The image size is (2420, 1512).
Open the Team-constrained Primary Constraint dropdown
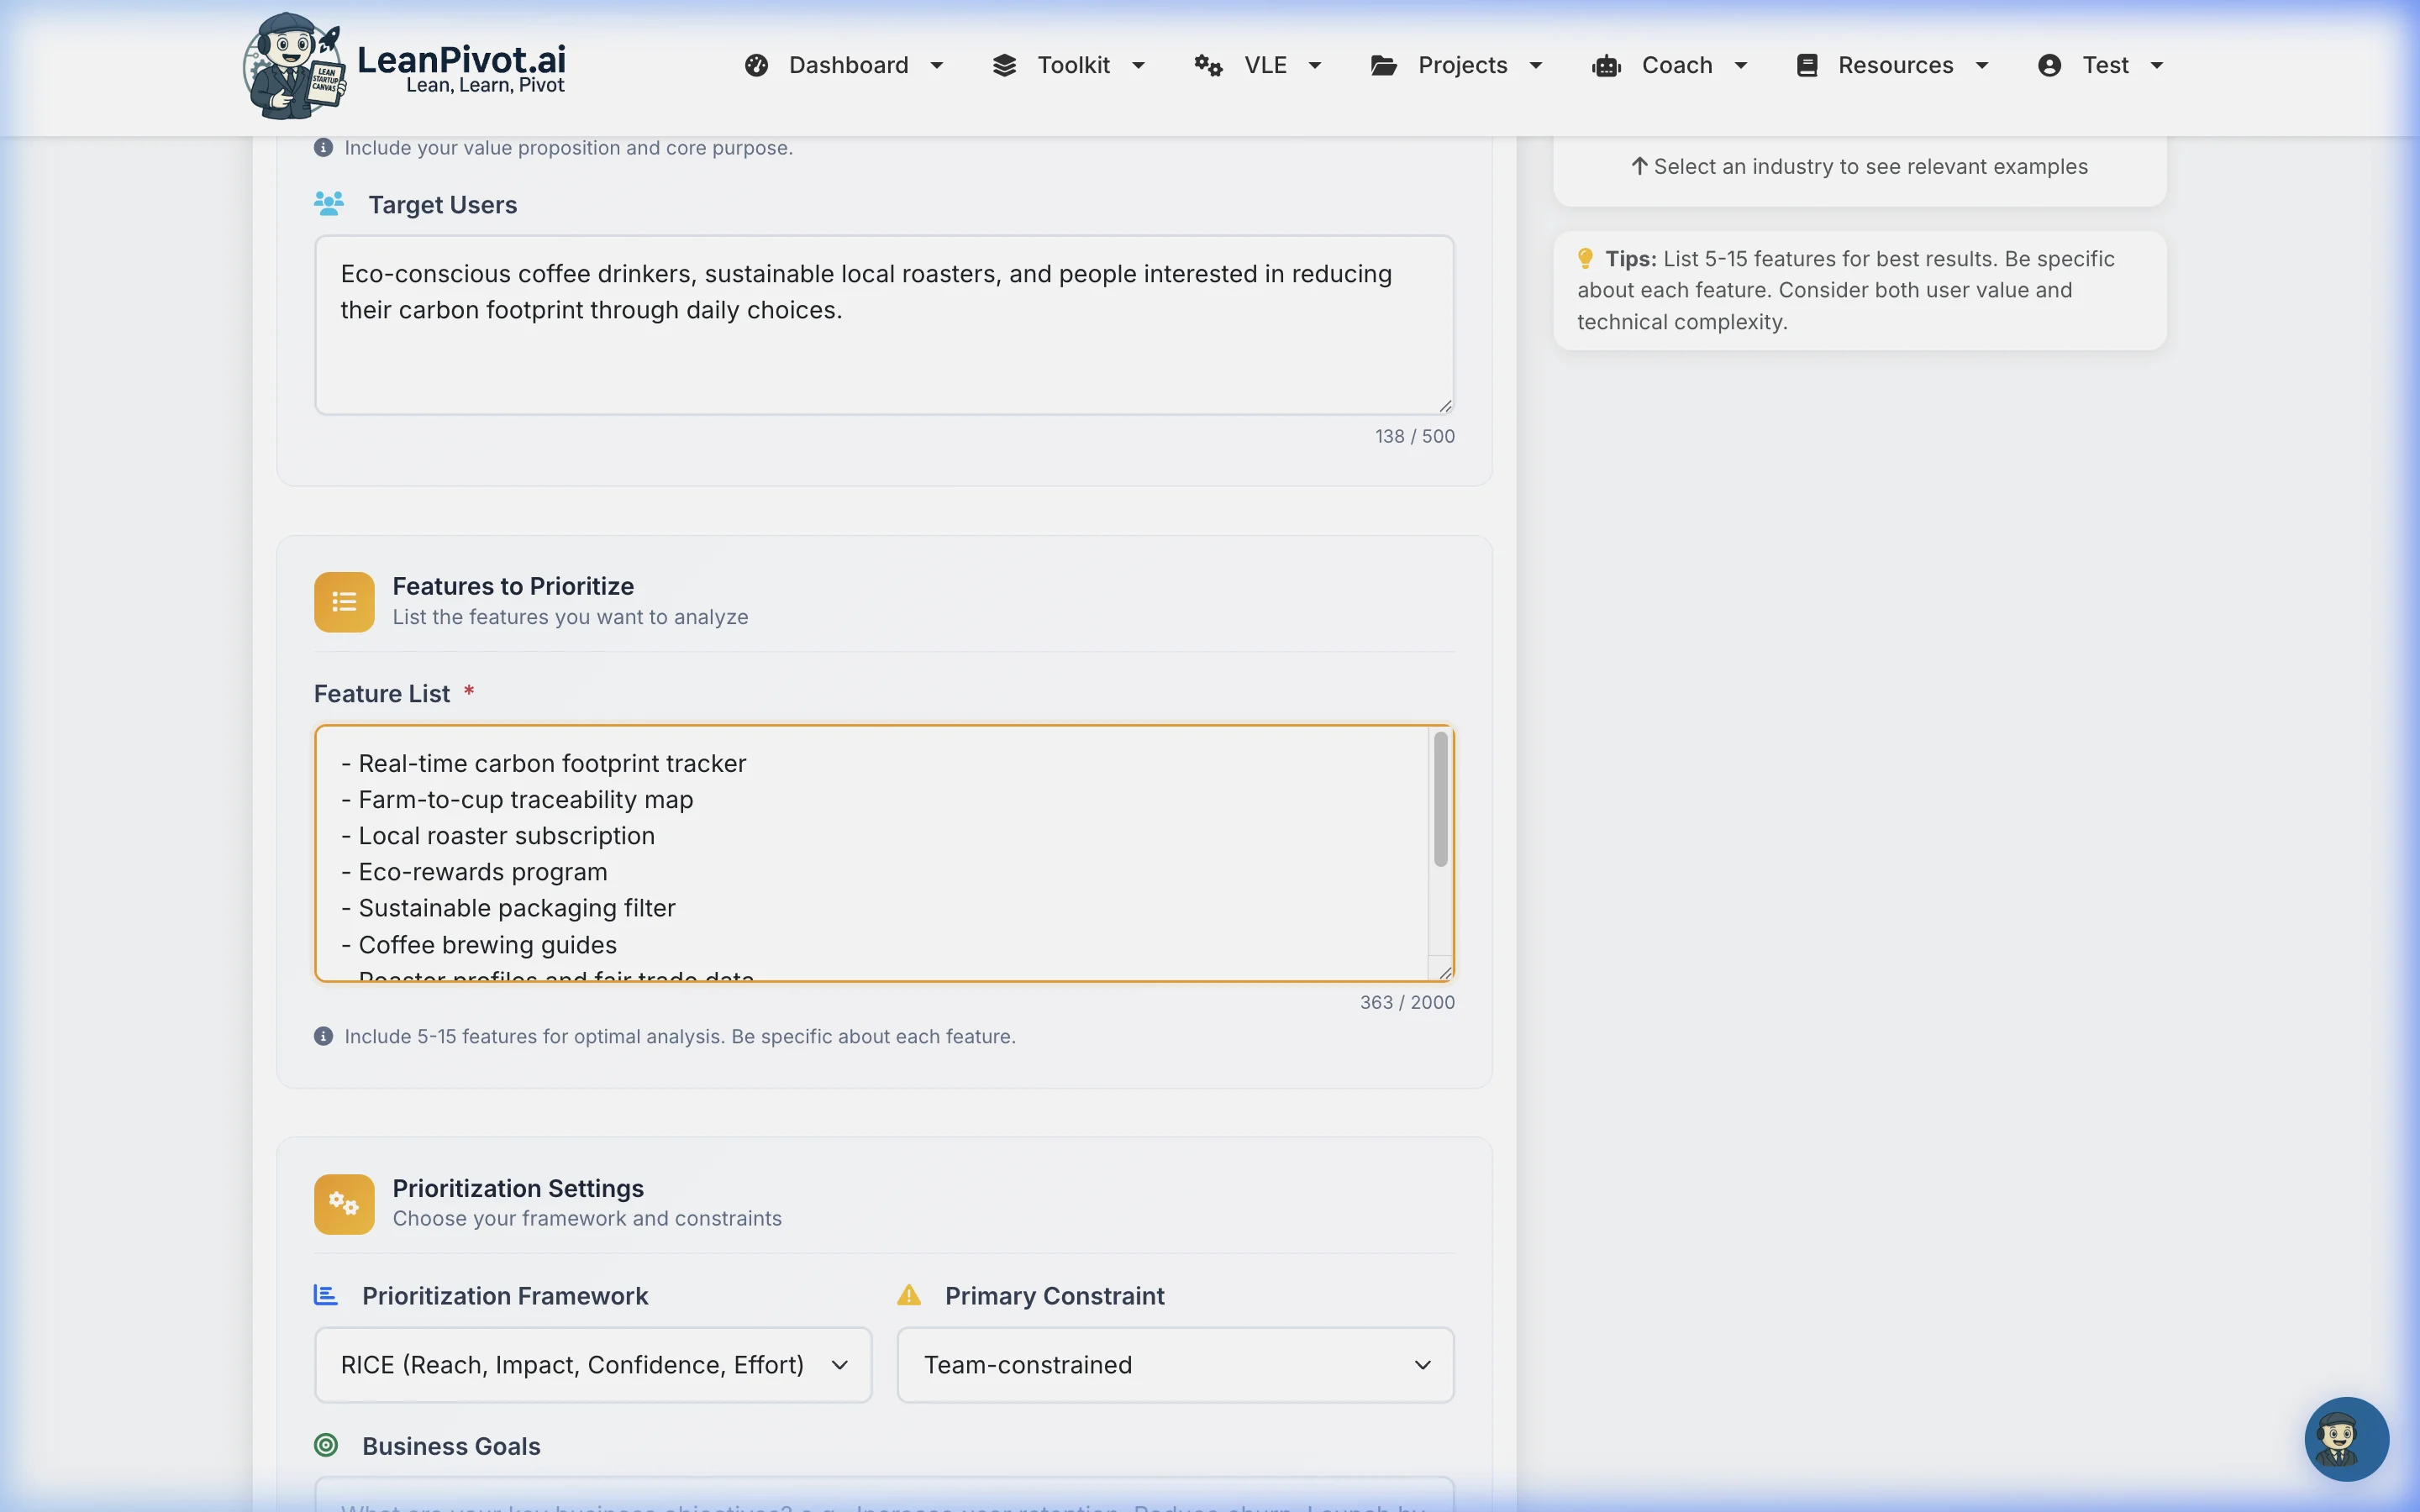(1173, 1364)
